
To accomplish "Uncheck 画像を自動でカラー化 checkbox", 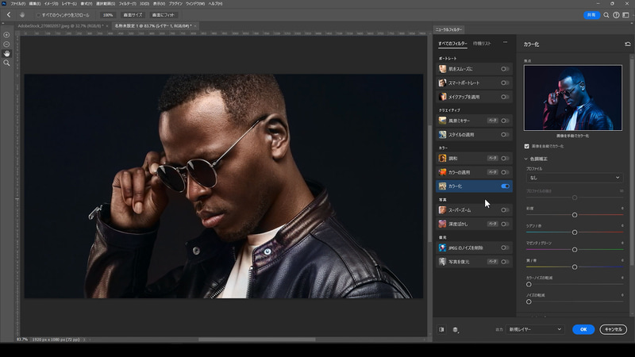I will click(x=527, y=146).
